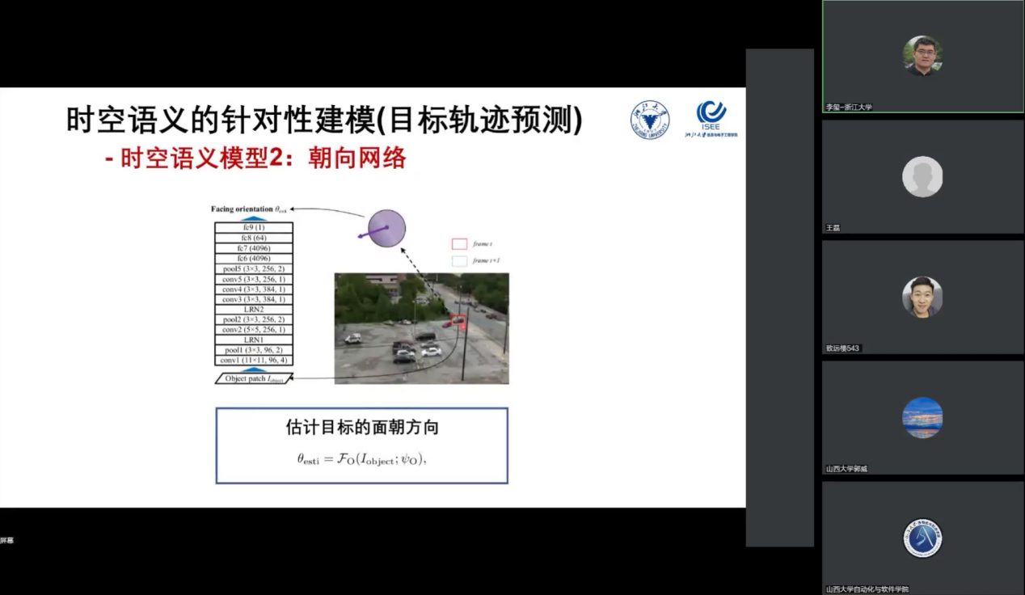
Task: Click the name label 山西大学自动化与软件学院
Action: [x=867, y=589]
